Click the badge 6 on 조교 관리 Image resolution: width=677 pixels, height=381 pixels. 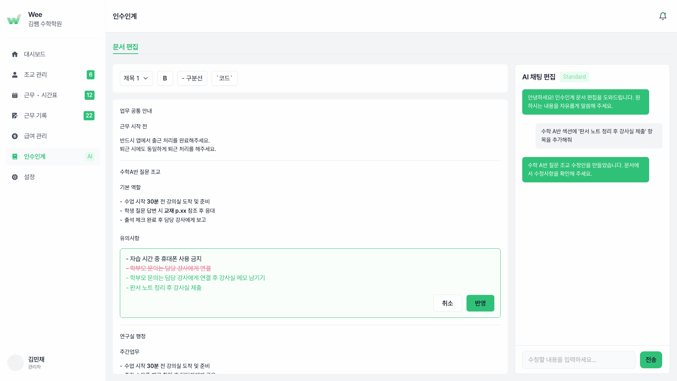coord(91,75)
